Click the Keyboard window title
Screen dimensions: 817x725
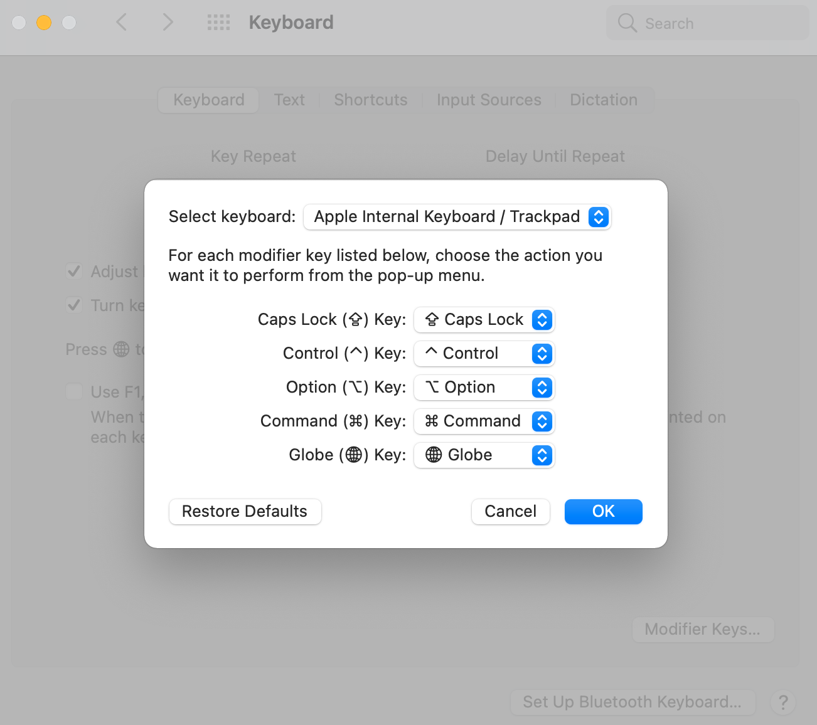tap(291, 23)
